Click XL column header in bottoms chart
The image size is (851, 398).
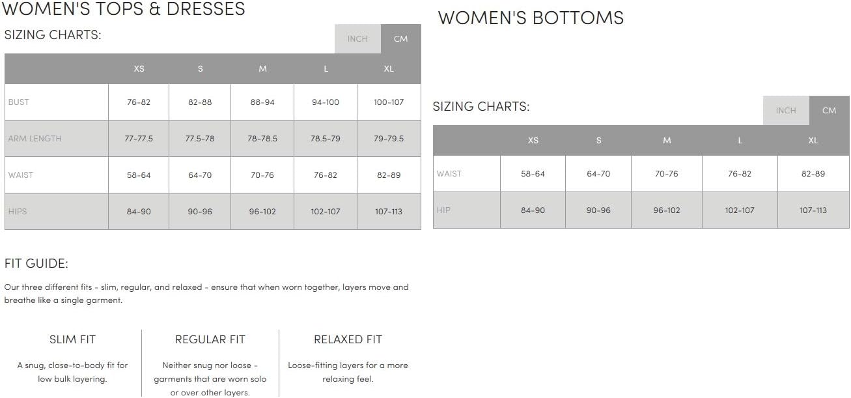[813, 141]
